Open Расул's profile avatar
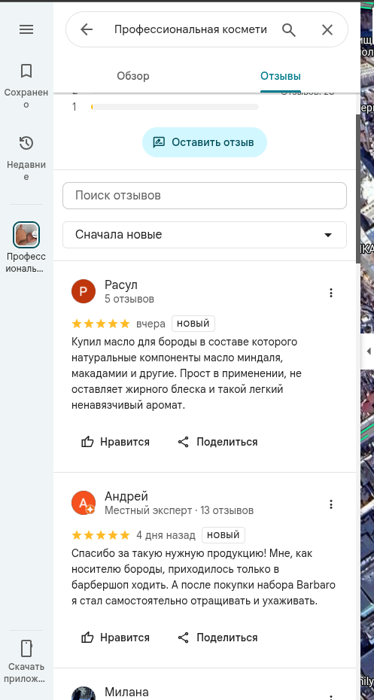The width and height of the screenshot is (374, 700). [84, 291]
